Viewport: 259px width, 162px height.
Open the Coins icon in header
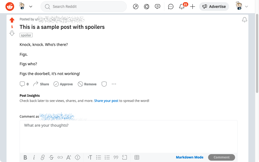click(x=146, y=7)
